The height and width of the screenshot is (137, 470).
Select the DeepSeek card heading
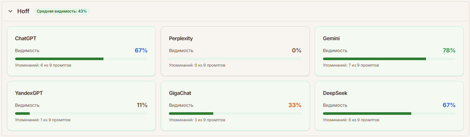tap(335, 93)
